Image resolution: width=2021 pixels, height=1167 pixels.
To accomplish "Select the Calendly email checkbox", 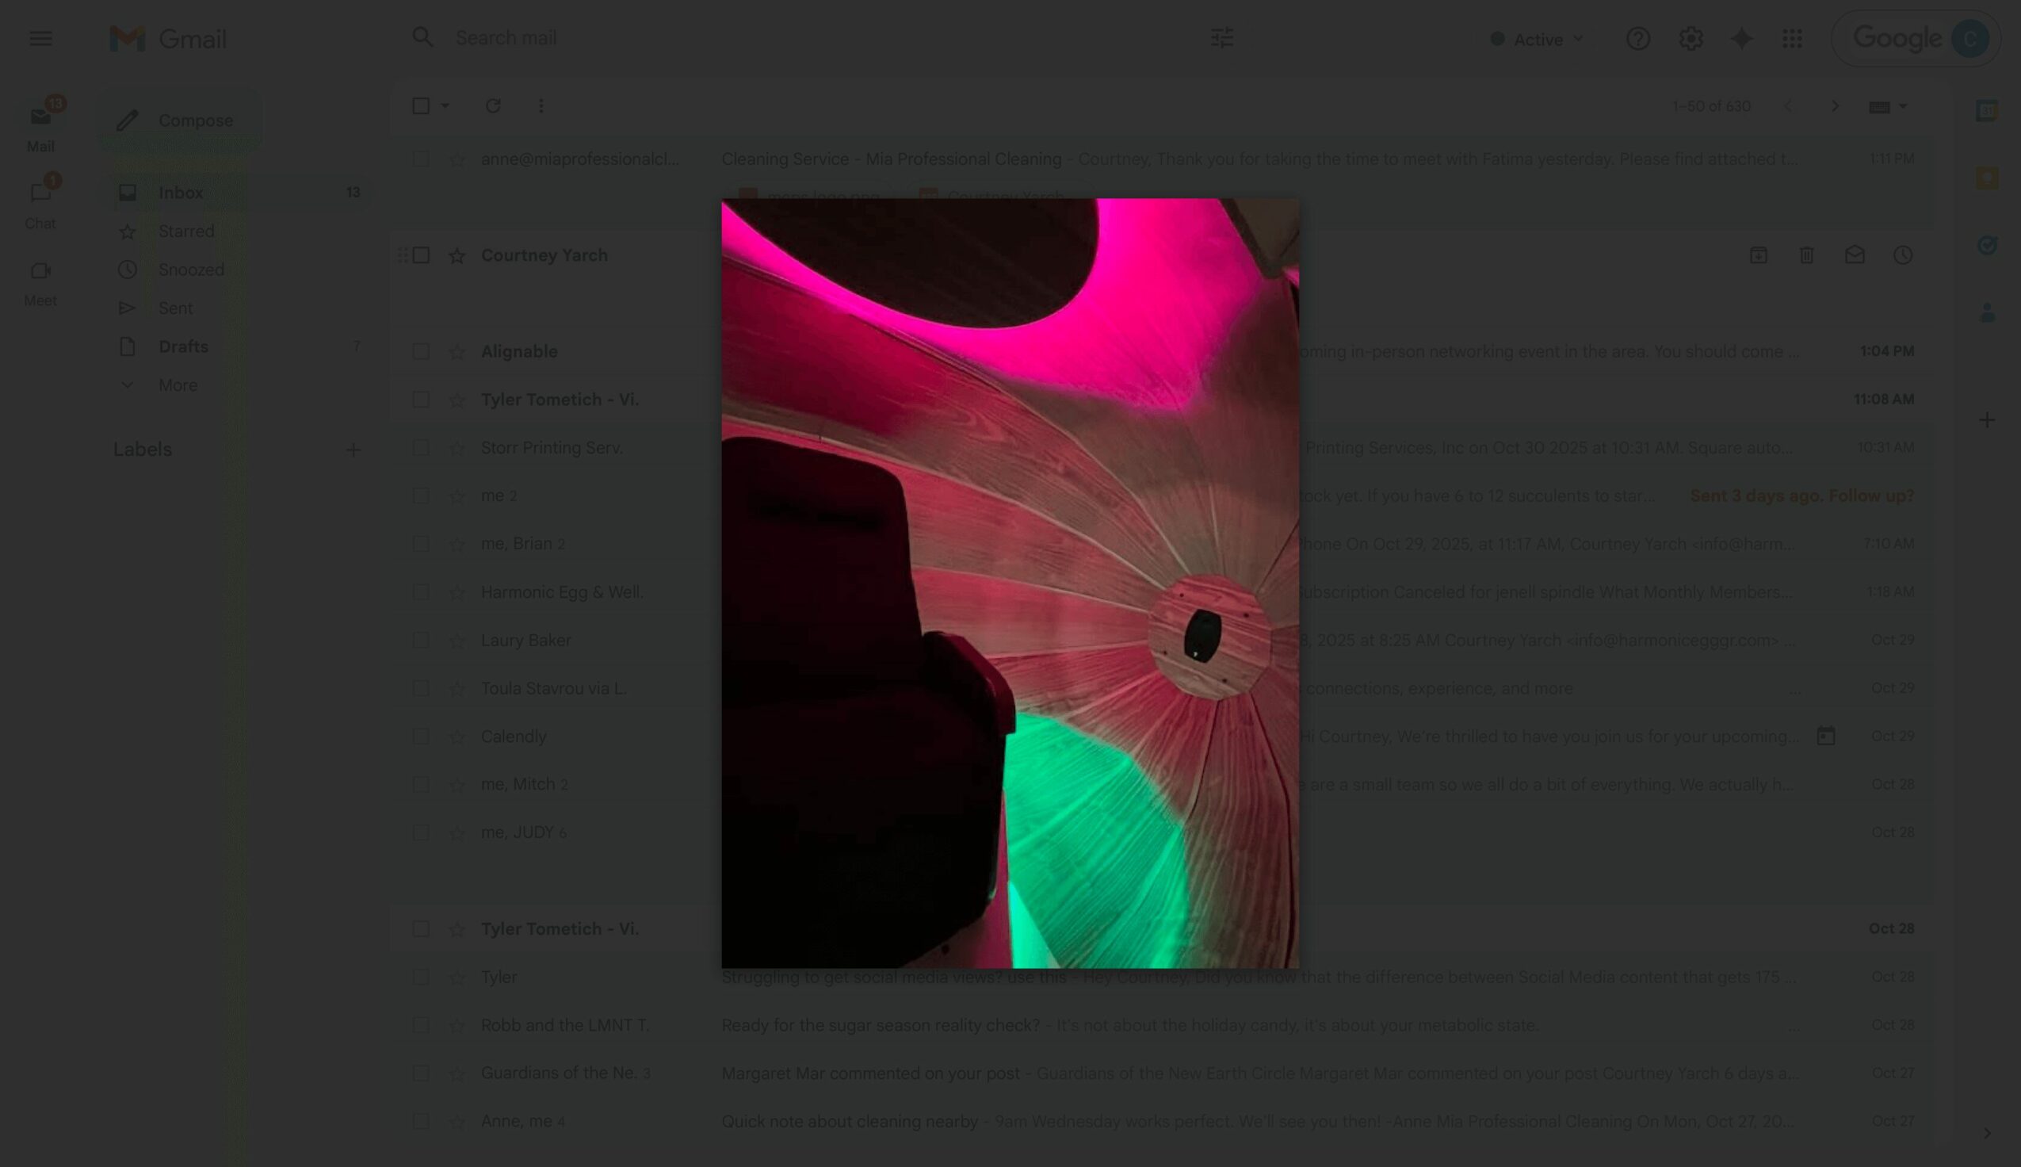I will point(421,736).
